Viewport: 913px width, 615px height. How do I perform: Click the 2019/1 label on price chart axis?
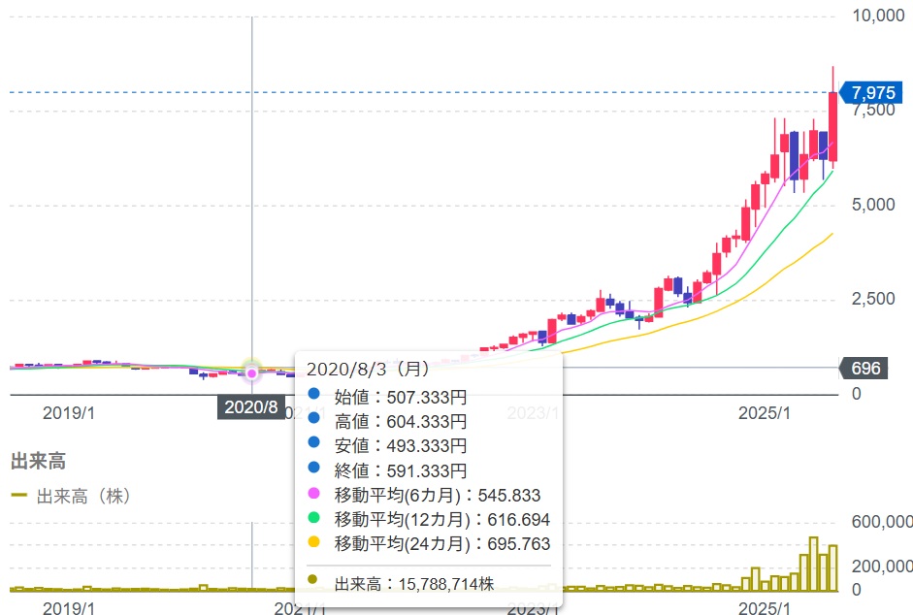point(69,413)
